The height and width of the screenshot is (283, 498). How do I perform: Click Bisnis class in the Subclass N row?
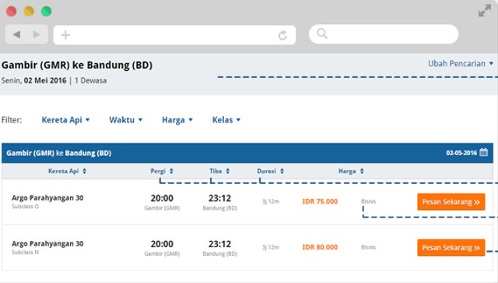click(368, 247)
